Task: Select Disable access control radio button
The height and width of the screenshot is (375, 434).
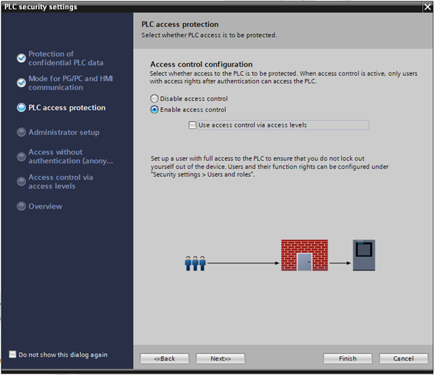Action: (x=155, y=99)
